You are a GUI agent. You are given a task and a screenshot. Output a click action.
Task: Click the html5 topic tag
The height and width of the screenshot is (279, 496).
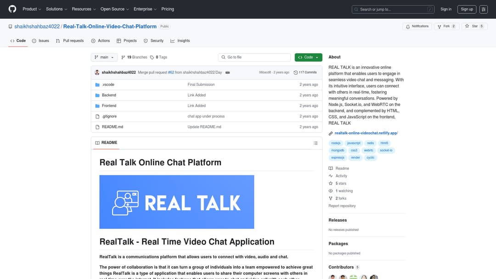(x=384, y=143)
